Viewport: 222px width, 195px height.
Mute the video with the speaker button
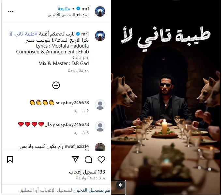click(x=121, y=185)
